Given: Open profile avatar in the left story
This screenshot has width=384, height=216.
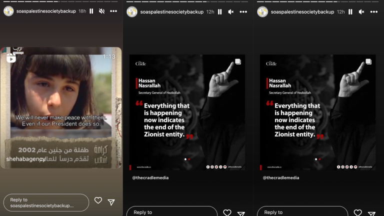Looking at the screenshot, I should tap(8, 11).
